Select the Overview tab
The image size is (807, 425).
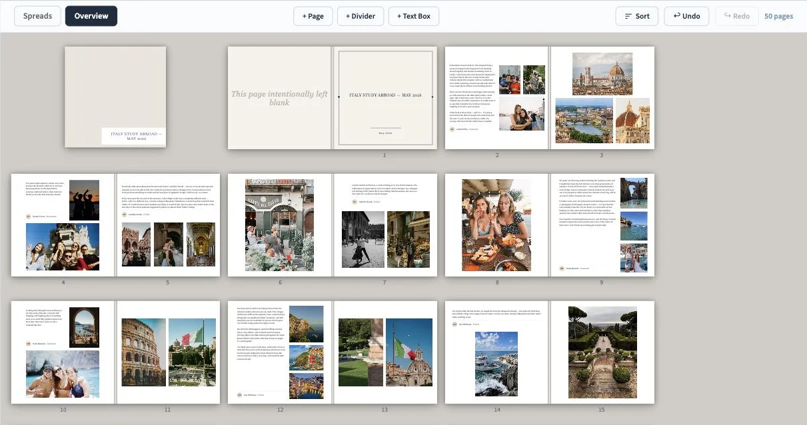(91, 16)
